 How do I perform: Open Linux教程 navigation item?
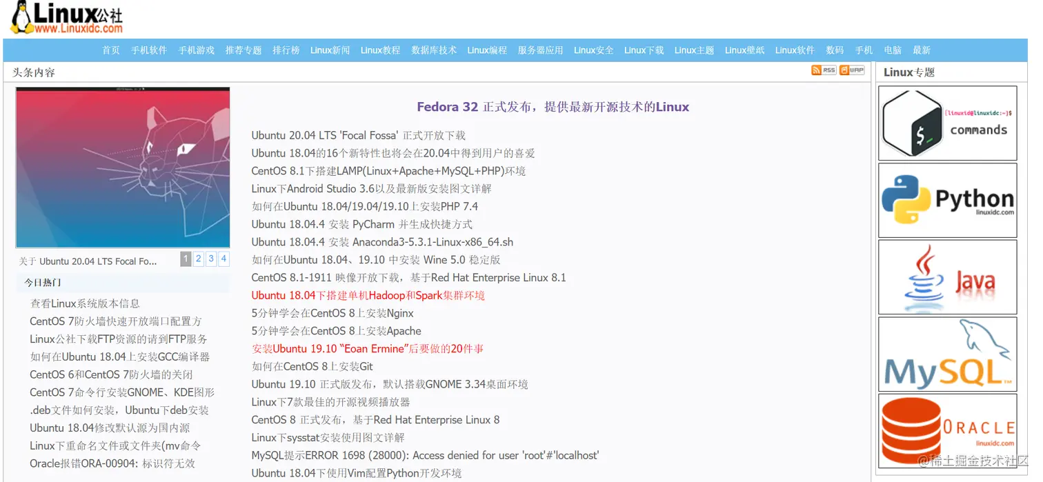381,50
